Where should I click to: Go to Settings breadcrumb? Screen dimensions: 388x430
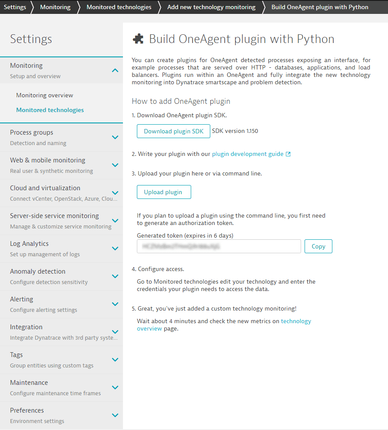click(15, 7)
